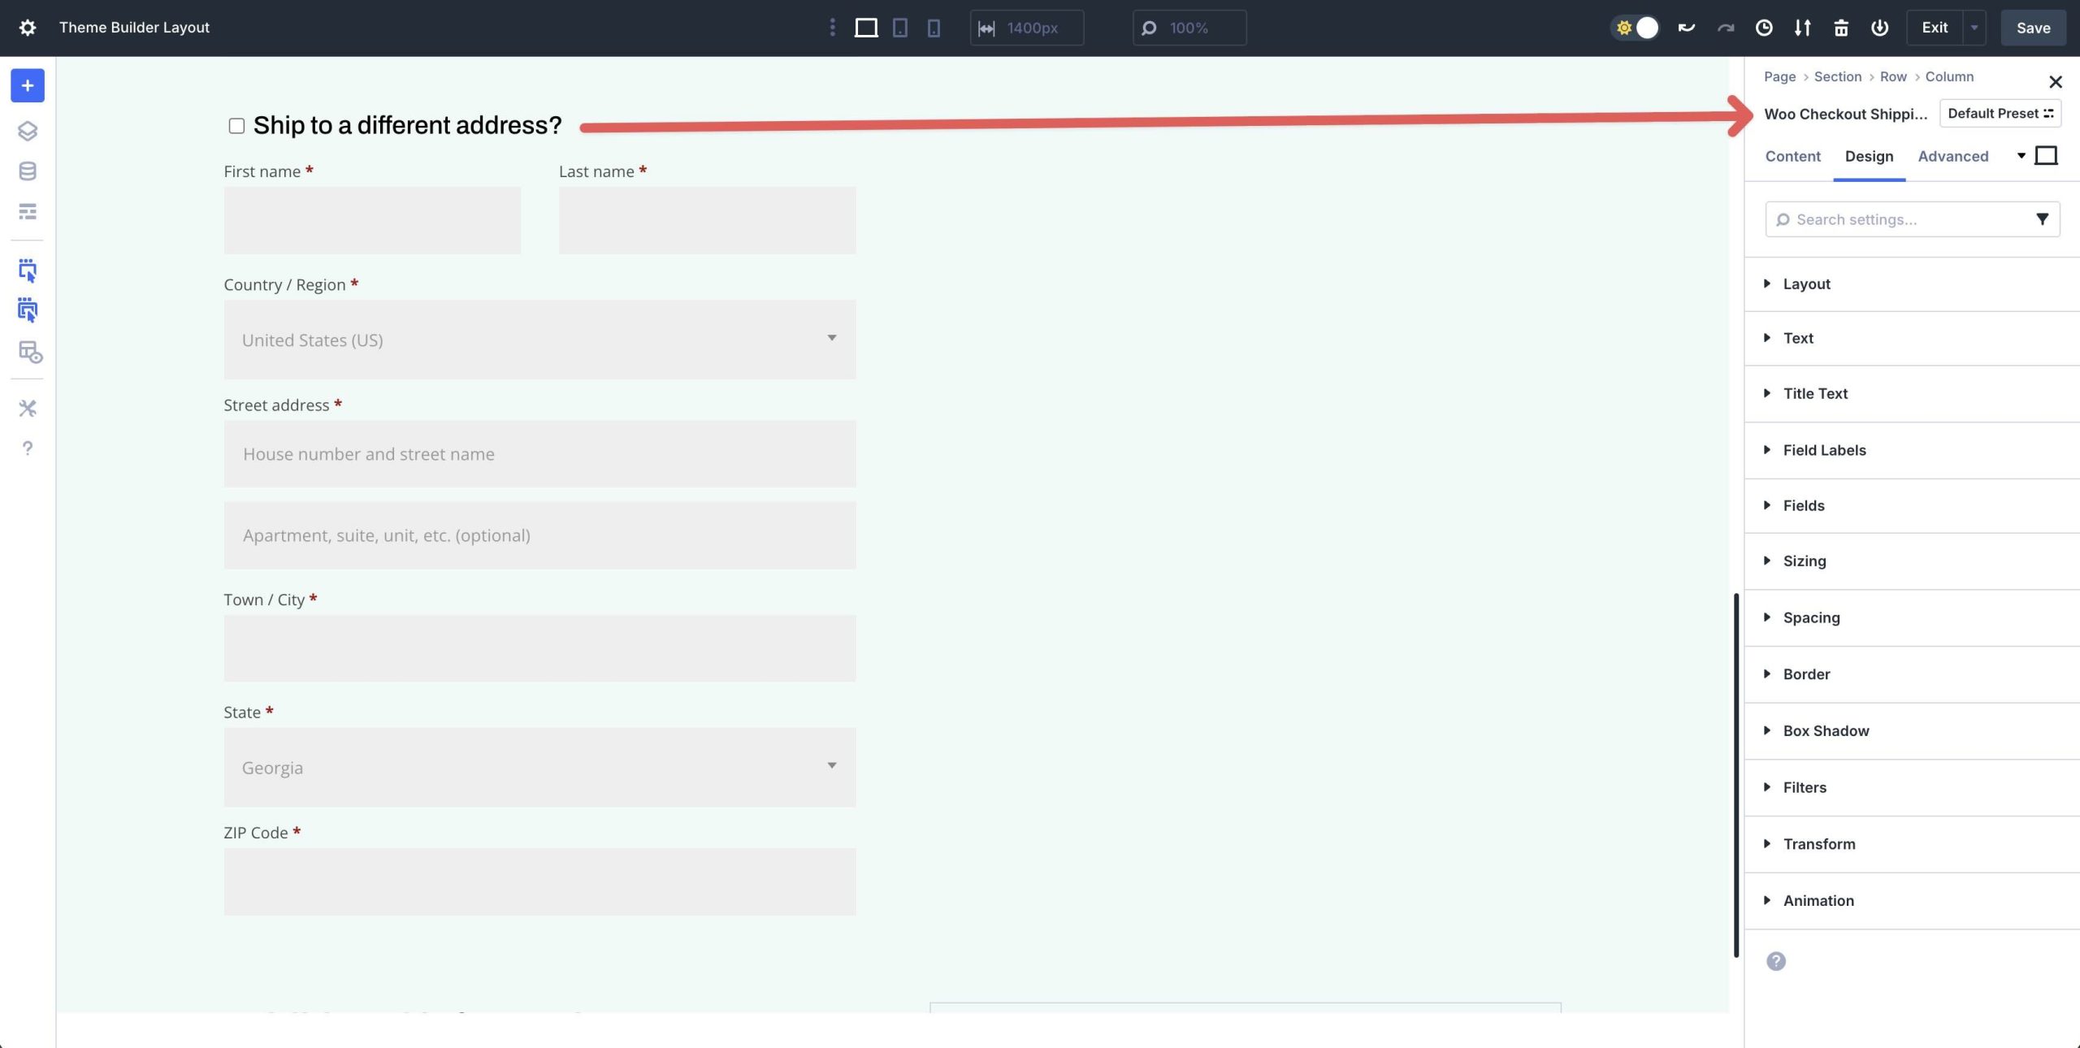The image size is (2080, 1048).
Task: Click the Undo arrow icon
Action: coord(1686,27)
